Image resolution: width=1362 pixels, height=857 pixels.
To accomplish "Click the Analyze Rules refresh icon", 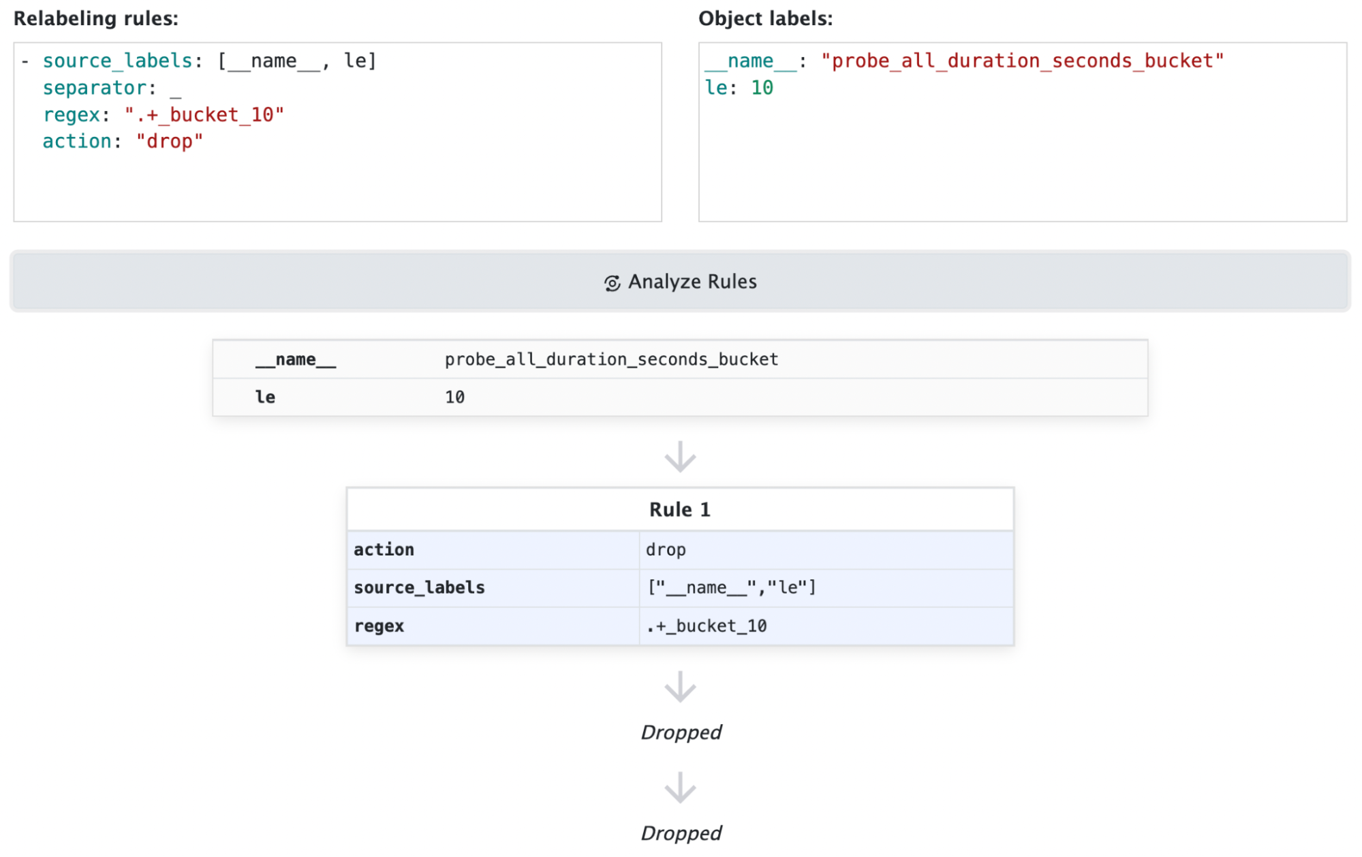I will click(612, 282).
